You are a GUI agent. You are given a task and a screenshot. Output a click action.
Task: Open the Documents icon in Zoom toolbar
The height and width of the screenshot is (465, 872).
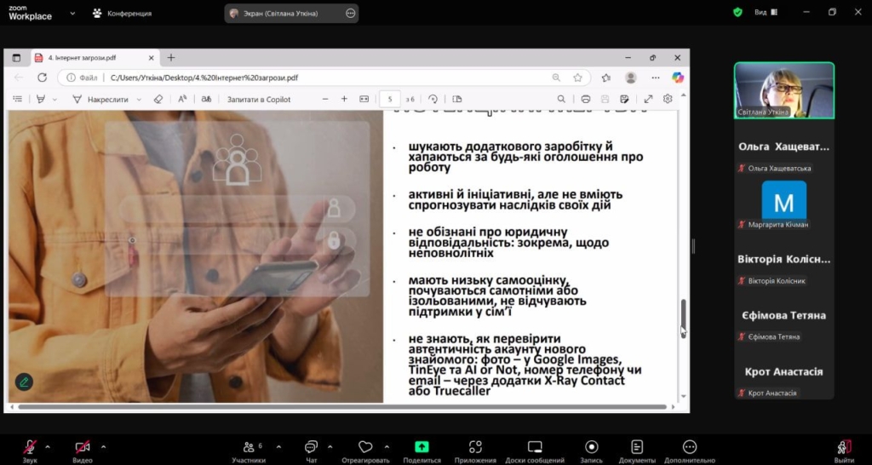click(x=637, y=447)
